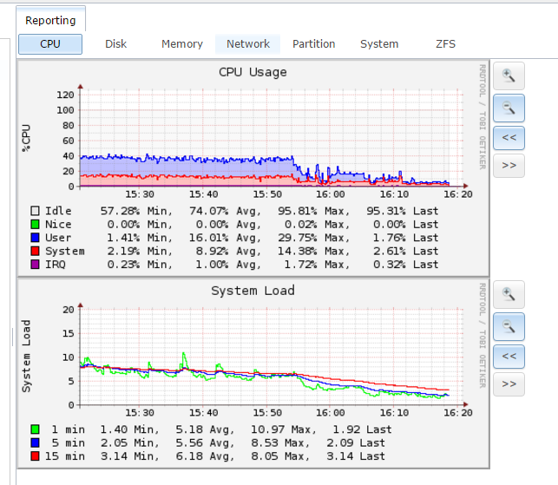Click the System Load graph title
558x485 pixels.
coord(253,291)
